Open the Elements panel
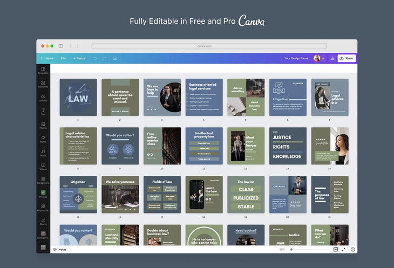This screenshot has width=394, height=268. (43, 84)
